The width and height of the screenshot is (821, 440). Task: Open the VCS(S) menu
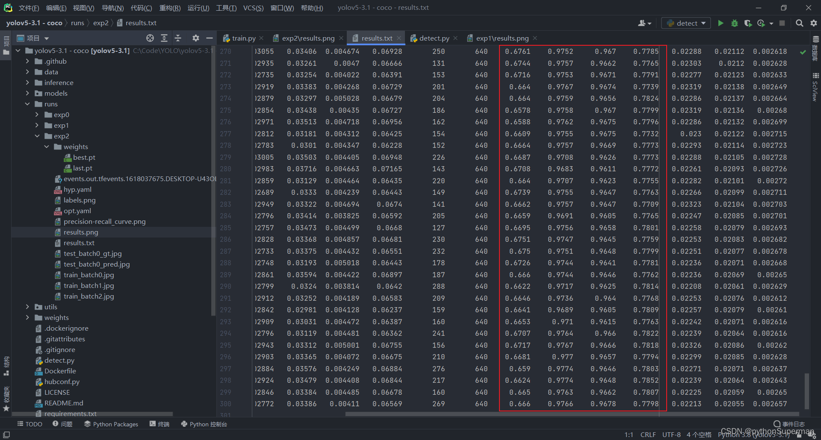[x=253, y=8]
